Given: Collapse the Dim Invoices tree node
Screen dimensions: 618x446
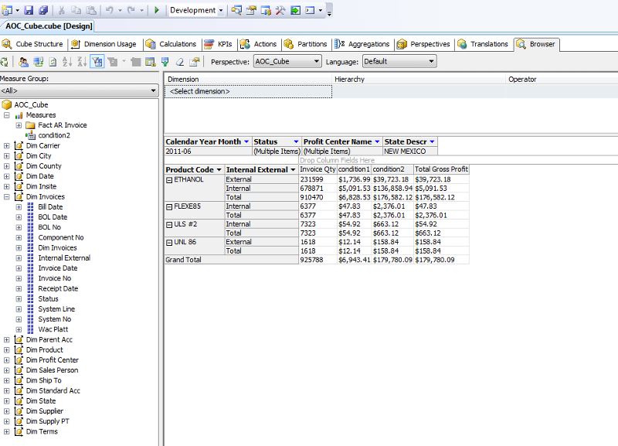Looking at the screenshot, I should click(x=7, y=197).
